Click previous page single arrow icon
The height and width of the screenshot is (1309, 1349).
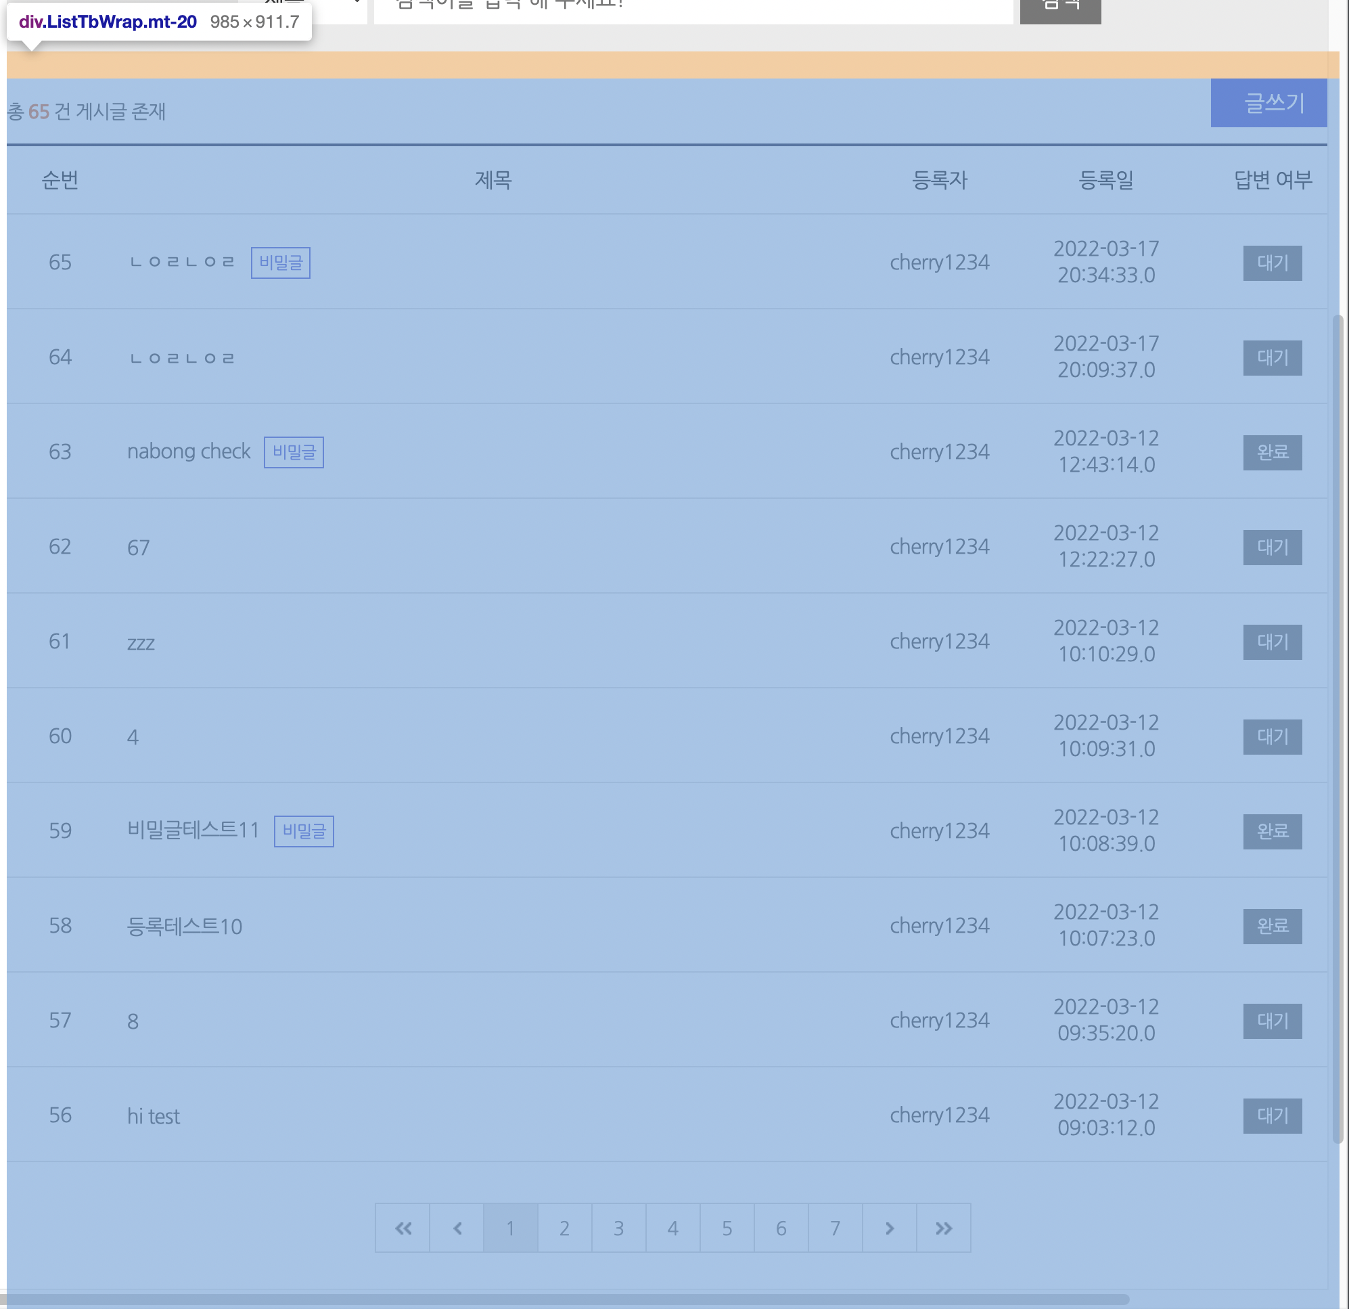point(457,1228)
